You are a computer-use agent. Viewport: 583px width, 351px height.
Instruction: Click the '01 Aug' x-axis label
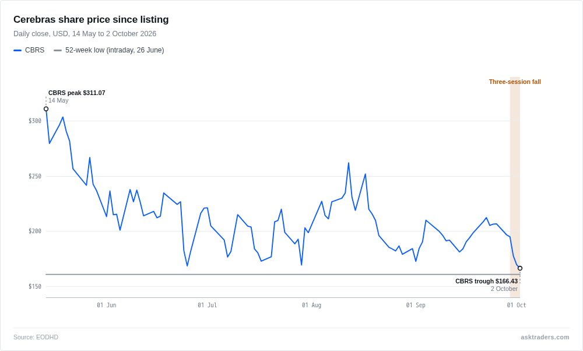(311, 306)
